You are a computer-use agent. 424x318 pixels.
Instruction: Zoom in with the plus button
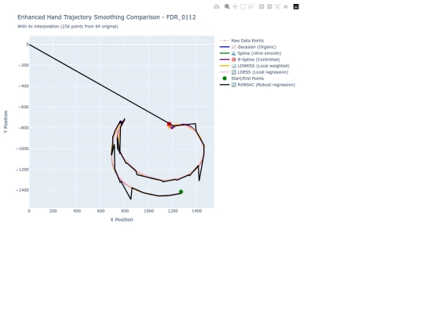click(x=261, y=7)
